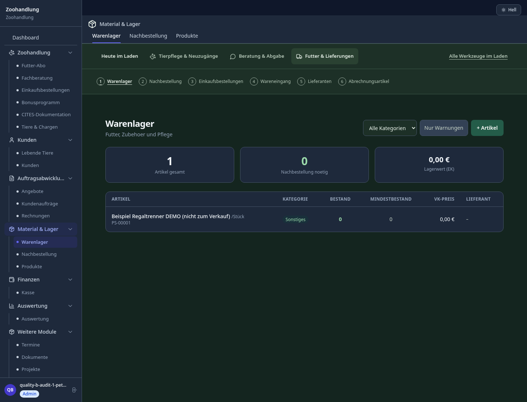The image size is (527, 402).
Task: Click the Kunden person icon
Action: [x=12, y=140]
